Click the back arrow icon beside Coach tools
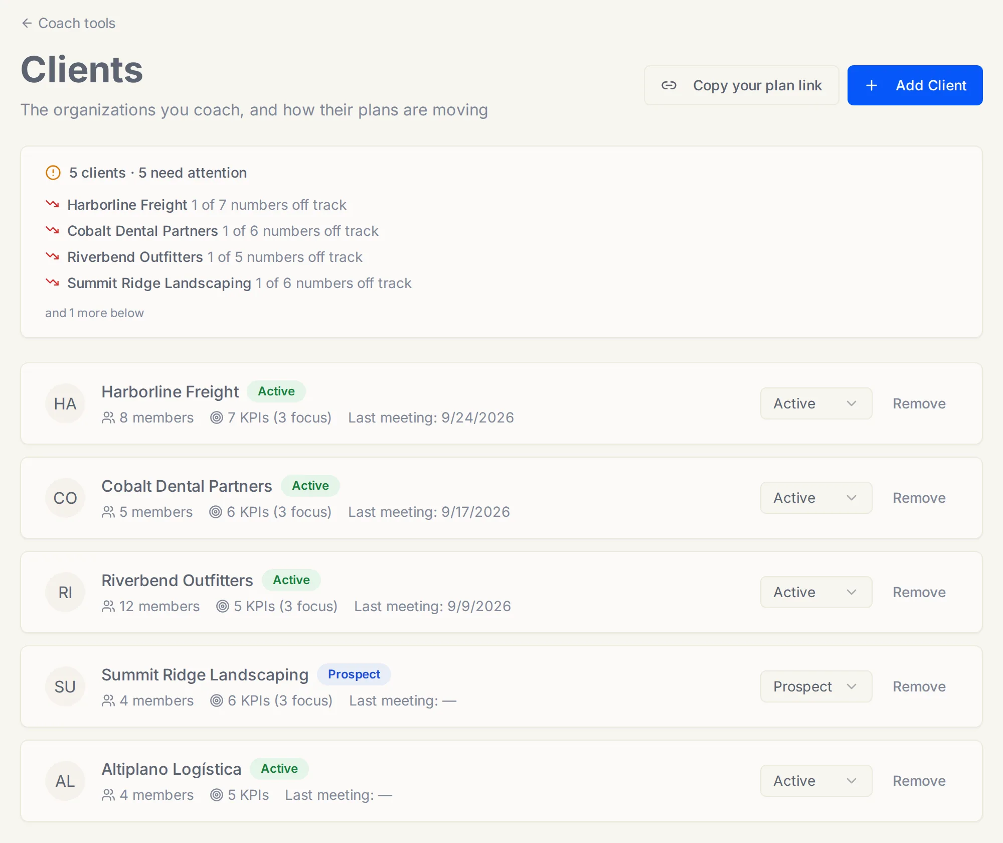Image resolution: width=1003 pixels, height=843 pixels. coord(27,23)
